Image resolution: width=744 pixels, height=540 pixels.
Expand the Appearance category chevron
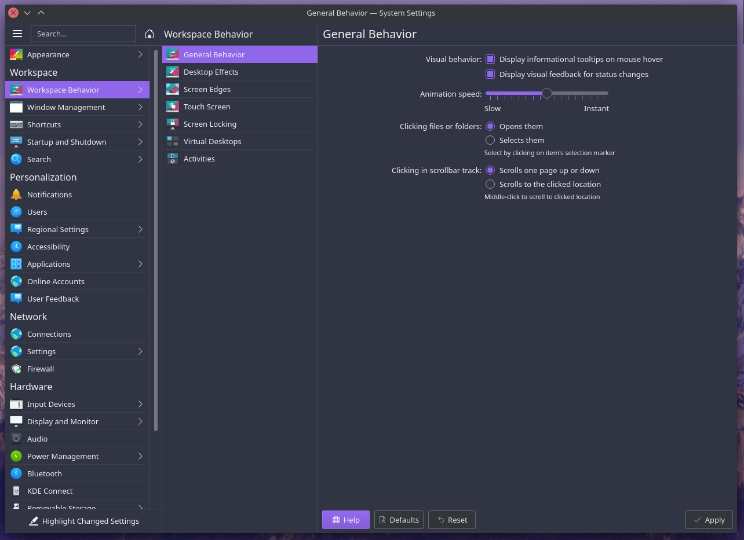[x=140, y=54]
